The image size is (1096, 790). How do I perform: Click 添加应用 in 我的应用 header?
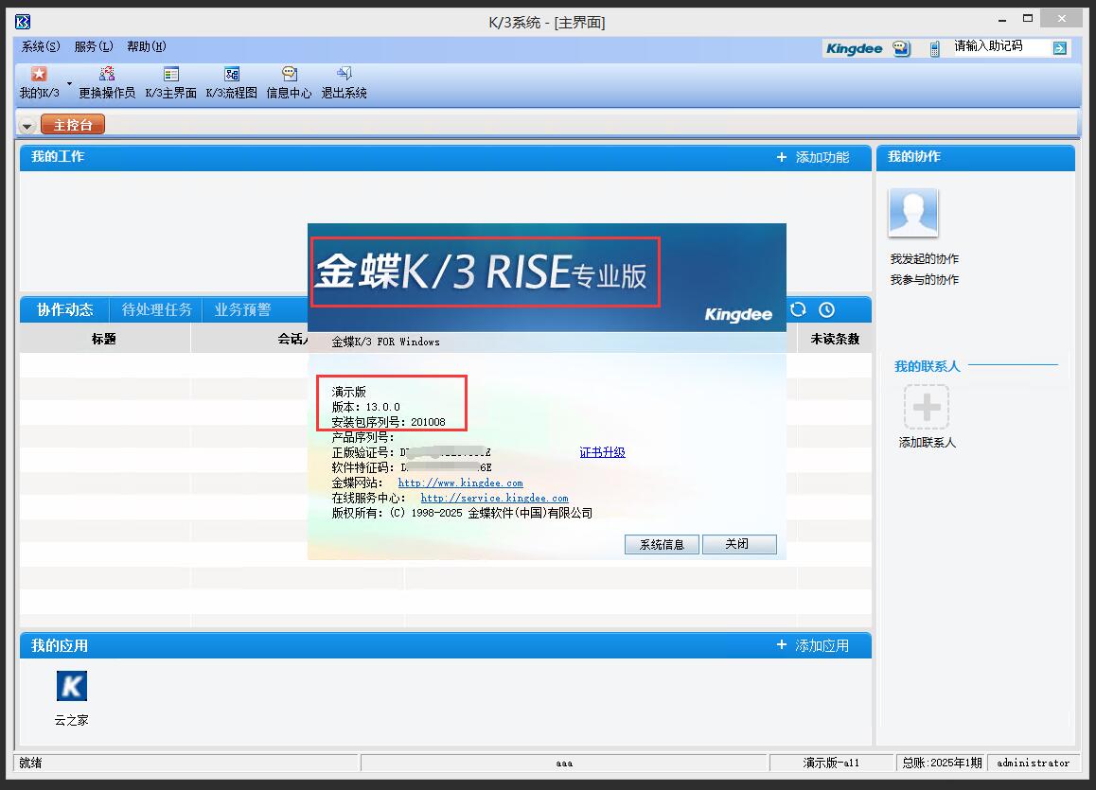tap(813, 646)
